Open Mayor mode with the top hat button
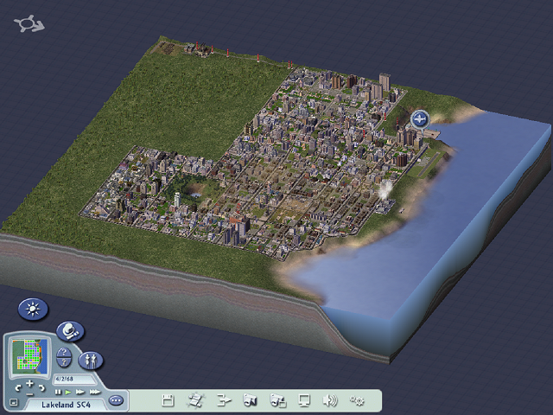The height and width of the screenshot is (415, 553). pyautogui.click(x=70, y=331)
